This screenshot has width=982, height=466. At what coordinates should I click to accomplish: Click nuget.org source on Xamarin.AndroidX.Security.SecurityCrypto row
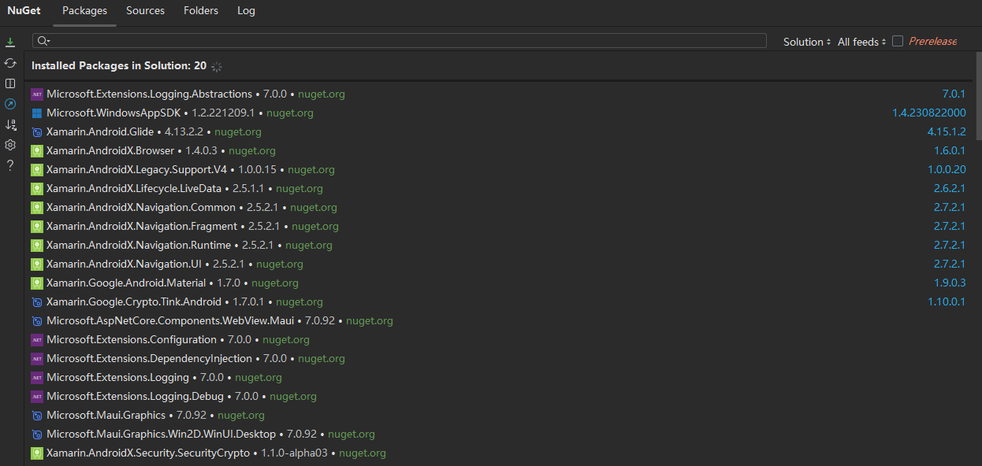[363, 453]
